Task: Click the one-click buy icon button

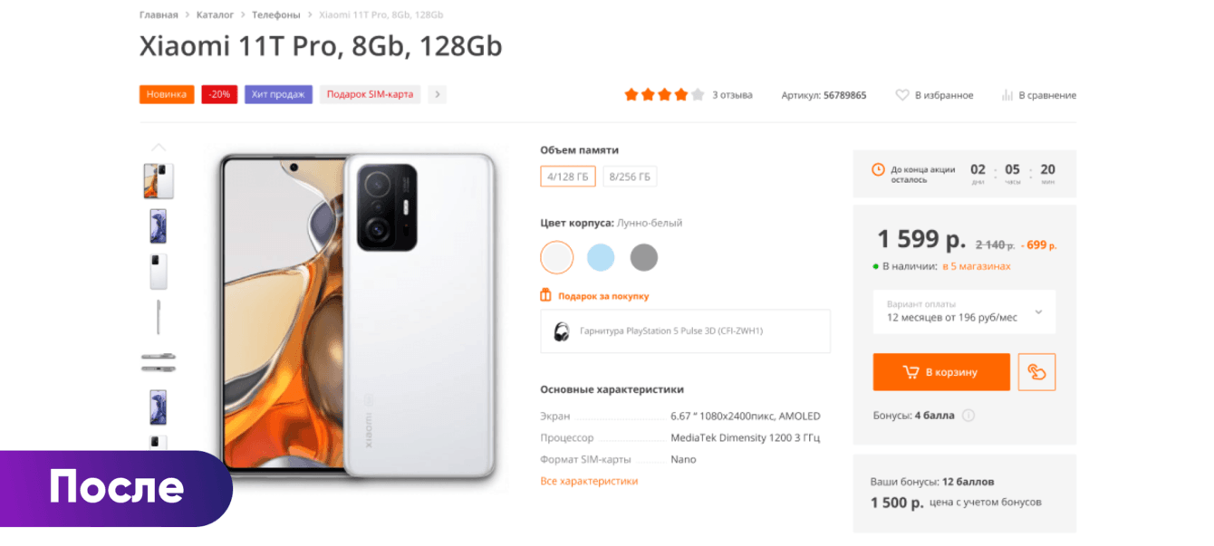Action: [x=1036, y=372]
